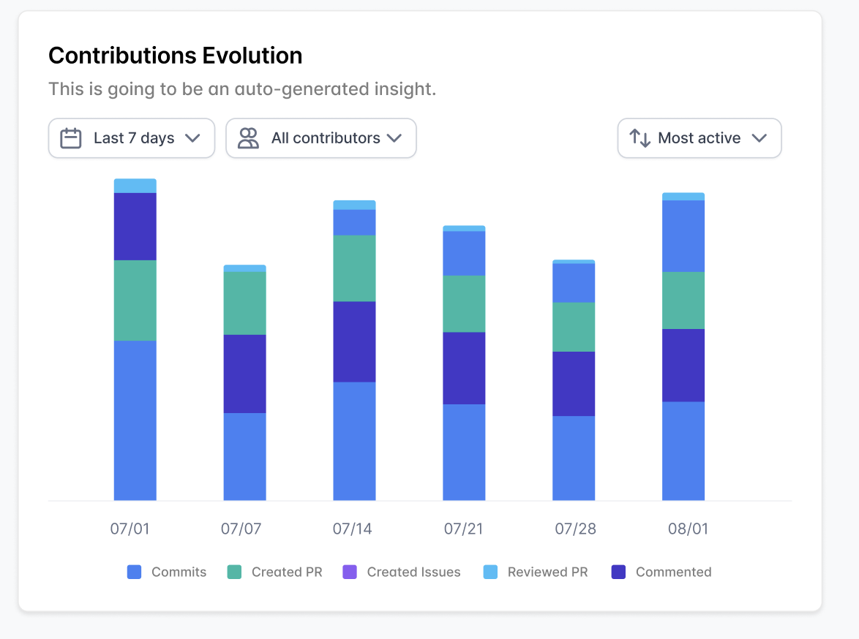This screenshot has height=639, width=859.
Task: Open the Most active sort dropdown
Action: [x=699, y=138]
